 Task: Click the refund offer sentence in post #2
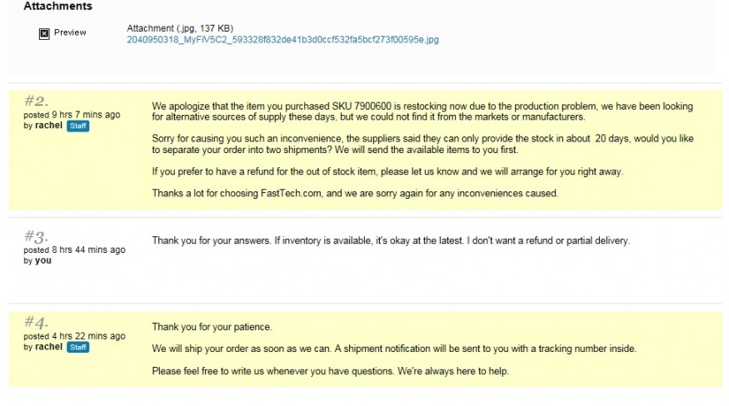point(387,172)
